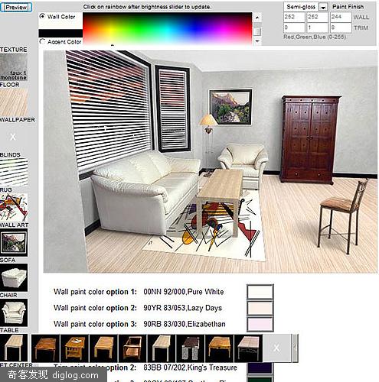Choose the Elizabethan pink color swatch
Screen dimensions: 379x382
coord(260,324)
